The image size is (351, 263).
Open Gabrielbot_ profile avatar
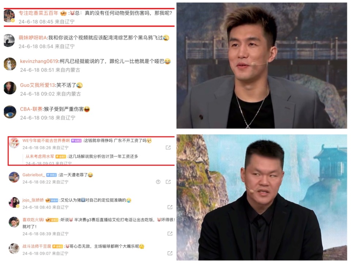point(14,177)
